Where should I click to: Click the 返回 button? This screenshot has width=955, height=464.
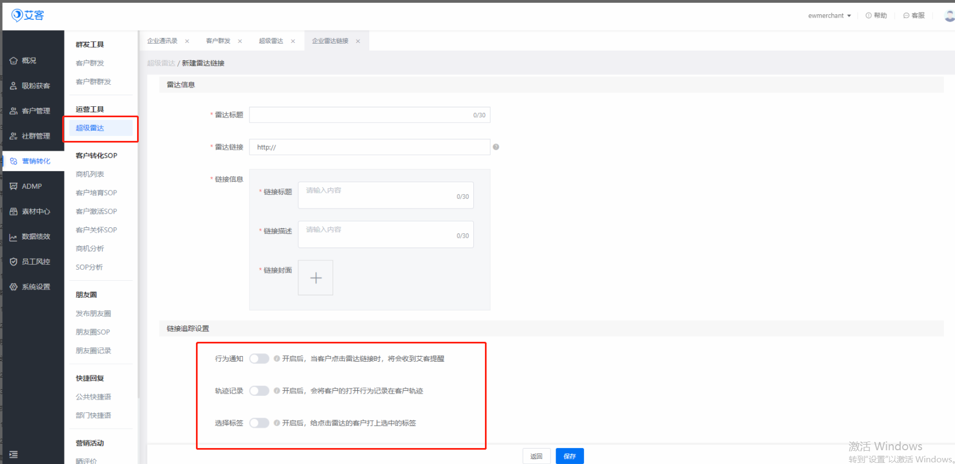[536, 456]
